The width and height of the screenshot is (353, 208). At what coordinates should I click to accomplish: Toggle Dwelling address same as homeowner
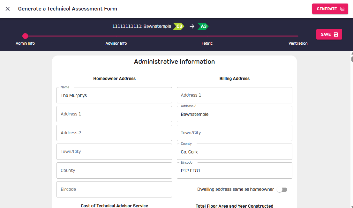pos(282,189)
